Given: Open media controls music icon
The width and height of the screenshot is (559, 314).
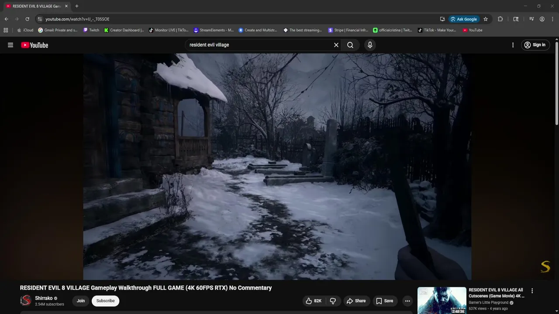Looking at the screenshot, I should (531, 19).
